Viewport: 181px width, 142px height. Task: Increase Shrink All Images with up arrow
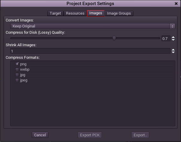(173, 50)
